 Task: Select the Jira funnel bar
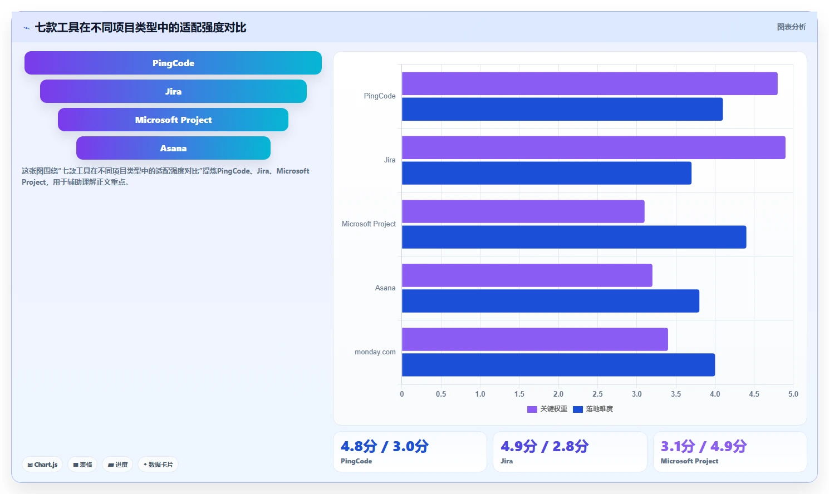pyautogui.click(x=173, y=91)
